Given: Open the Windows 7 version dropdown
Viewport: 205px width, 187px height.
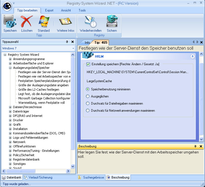Looking at the screenshot, I should click(x=73, y=48).
